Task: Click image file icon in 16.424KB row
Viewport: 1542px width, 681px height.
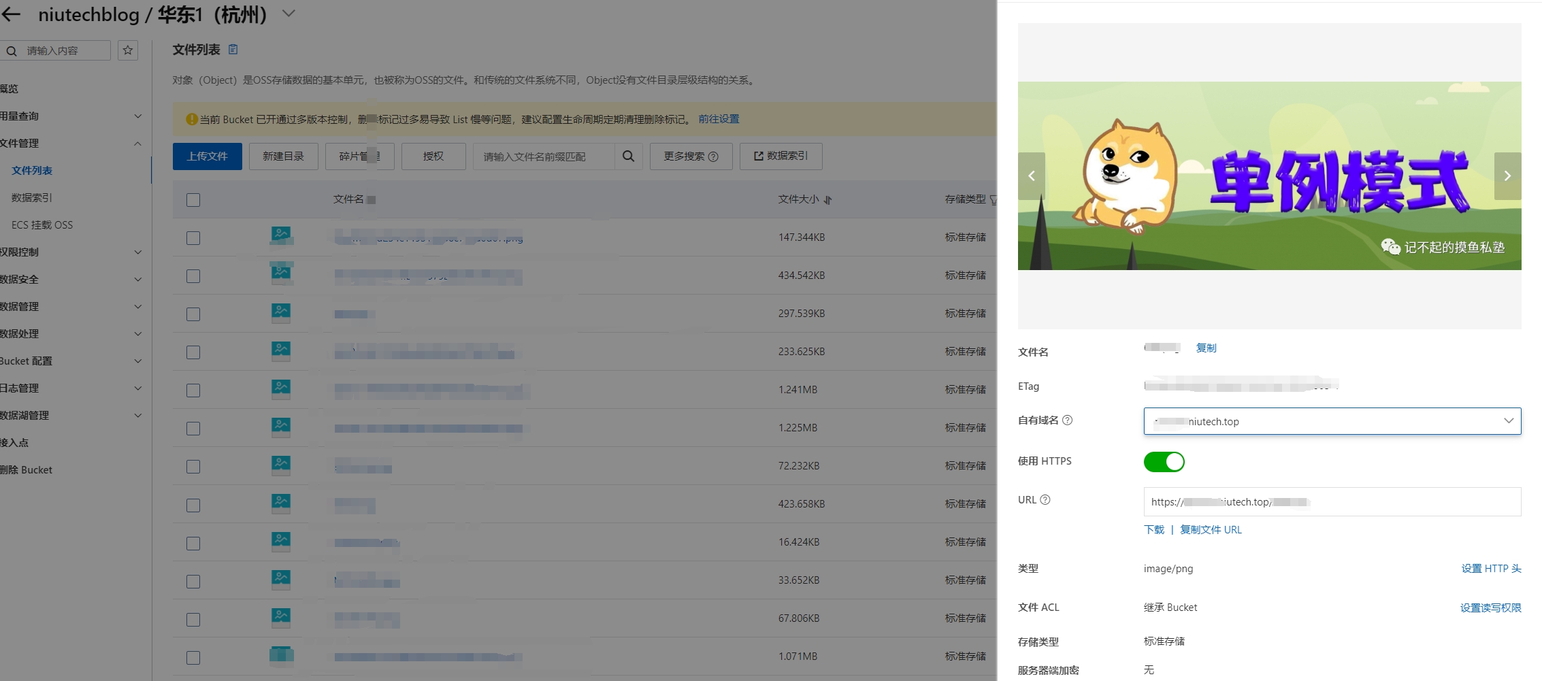Action: [x=281, y=540]
